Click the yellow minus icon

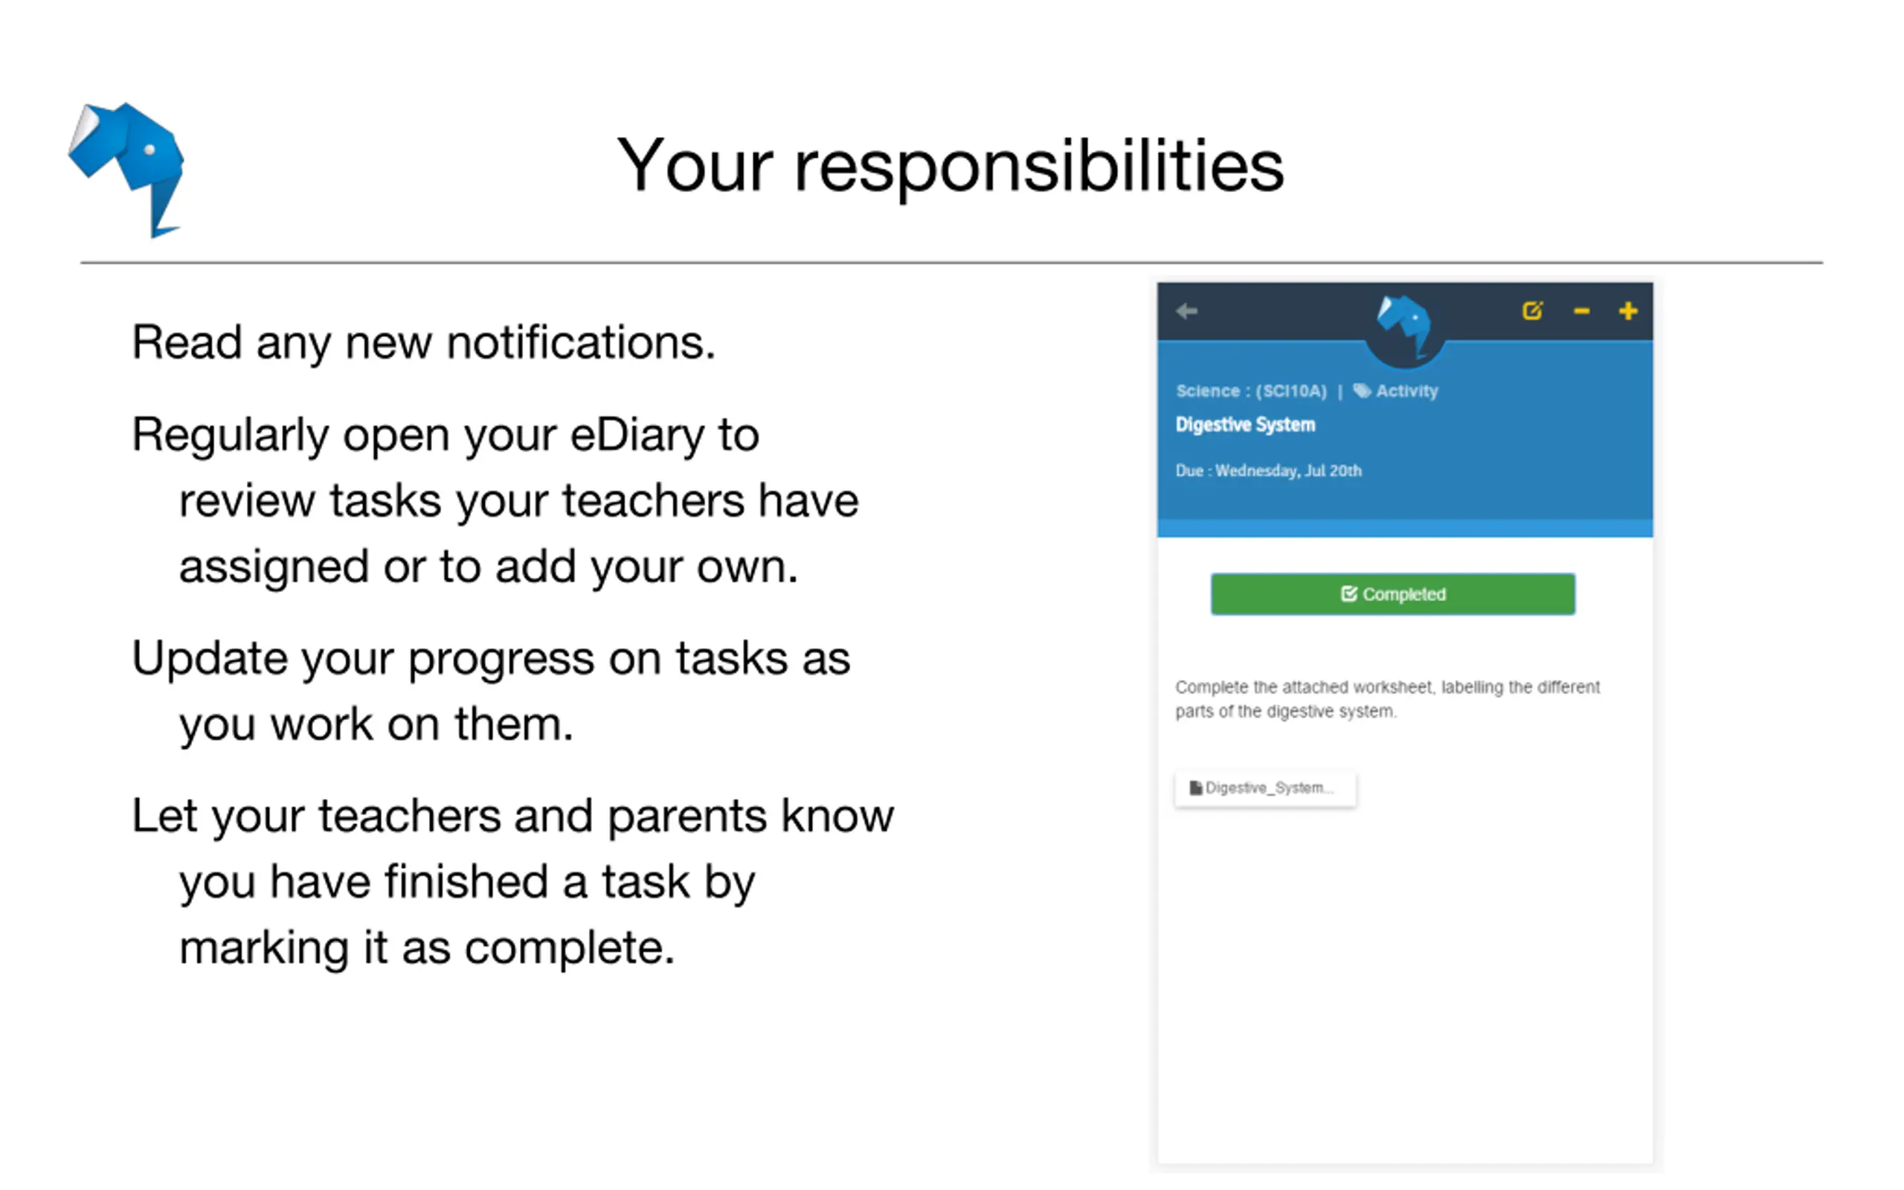click(x=1581, y=312)
